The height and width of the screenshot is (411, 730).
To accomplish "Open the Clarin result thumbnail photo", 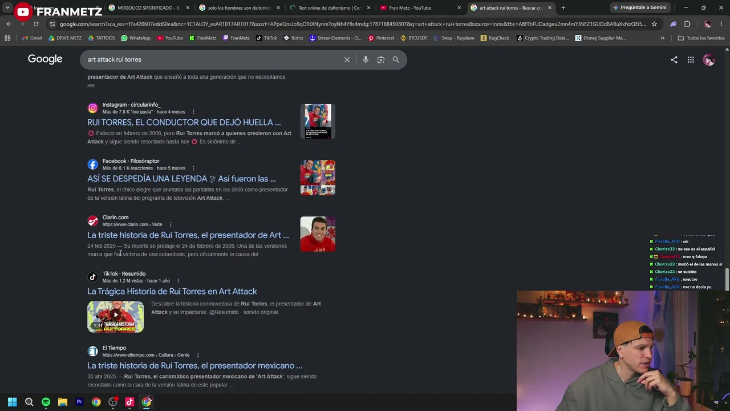I will pyautogui.click(x=318, y=234).
